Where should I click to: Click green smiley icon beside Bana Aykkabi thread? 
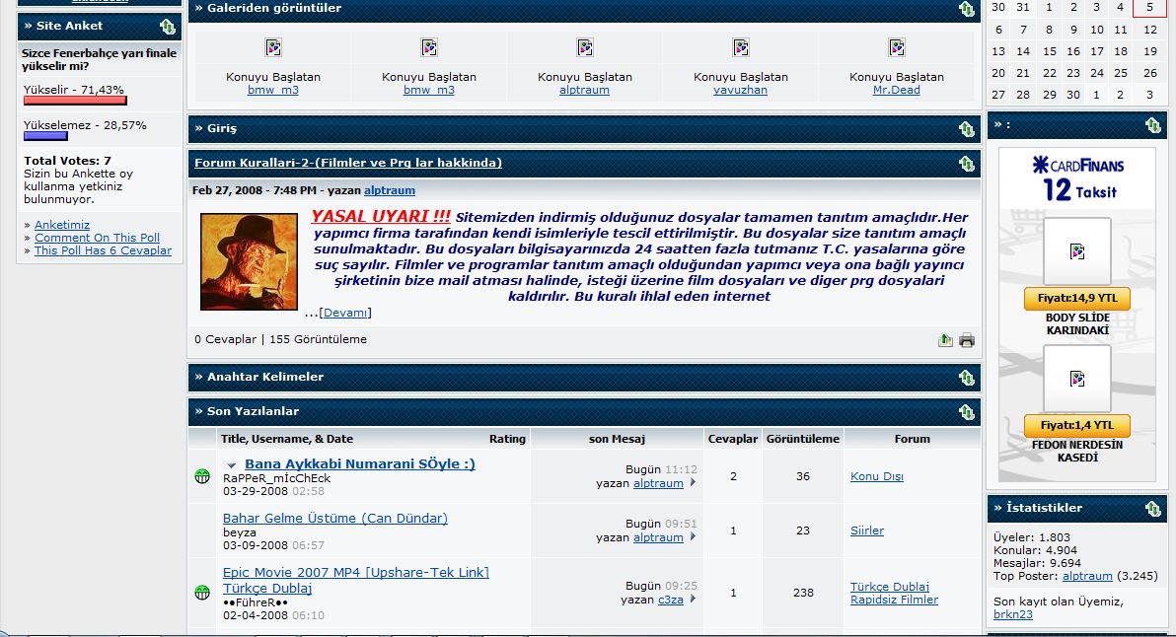(x=202, y=476)
